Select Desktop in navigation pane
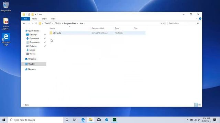This screenshot has width=220, height=123. [x=33, y=35]
